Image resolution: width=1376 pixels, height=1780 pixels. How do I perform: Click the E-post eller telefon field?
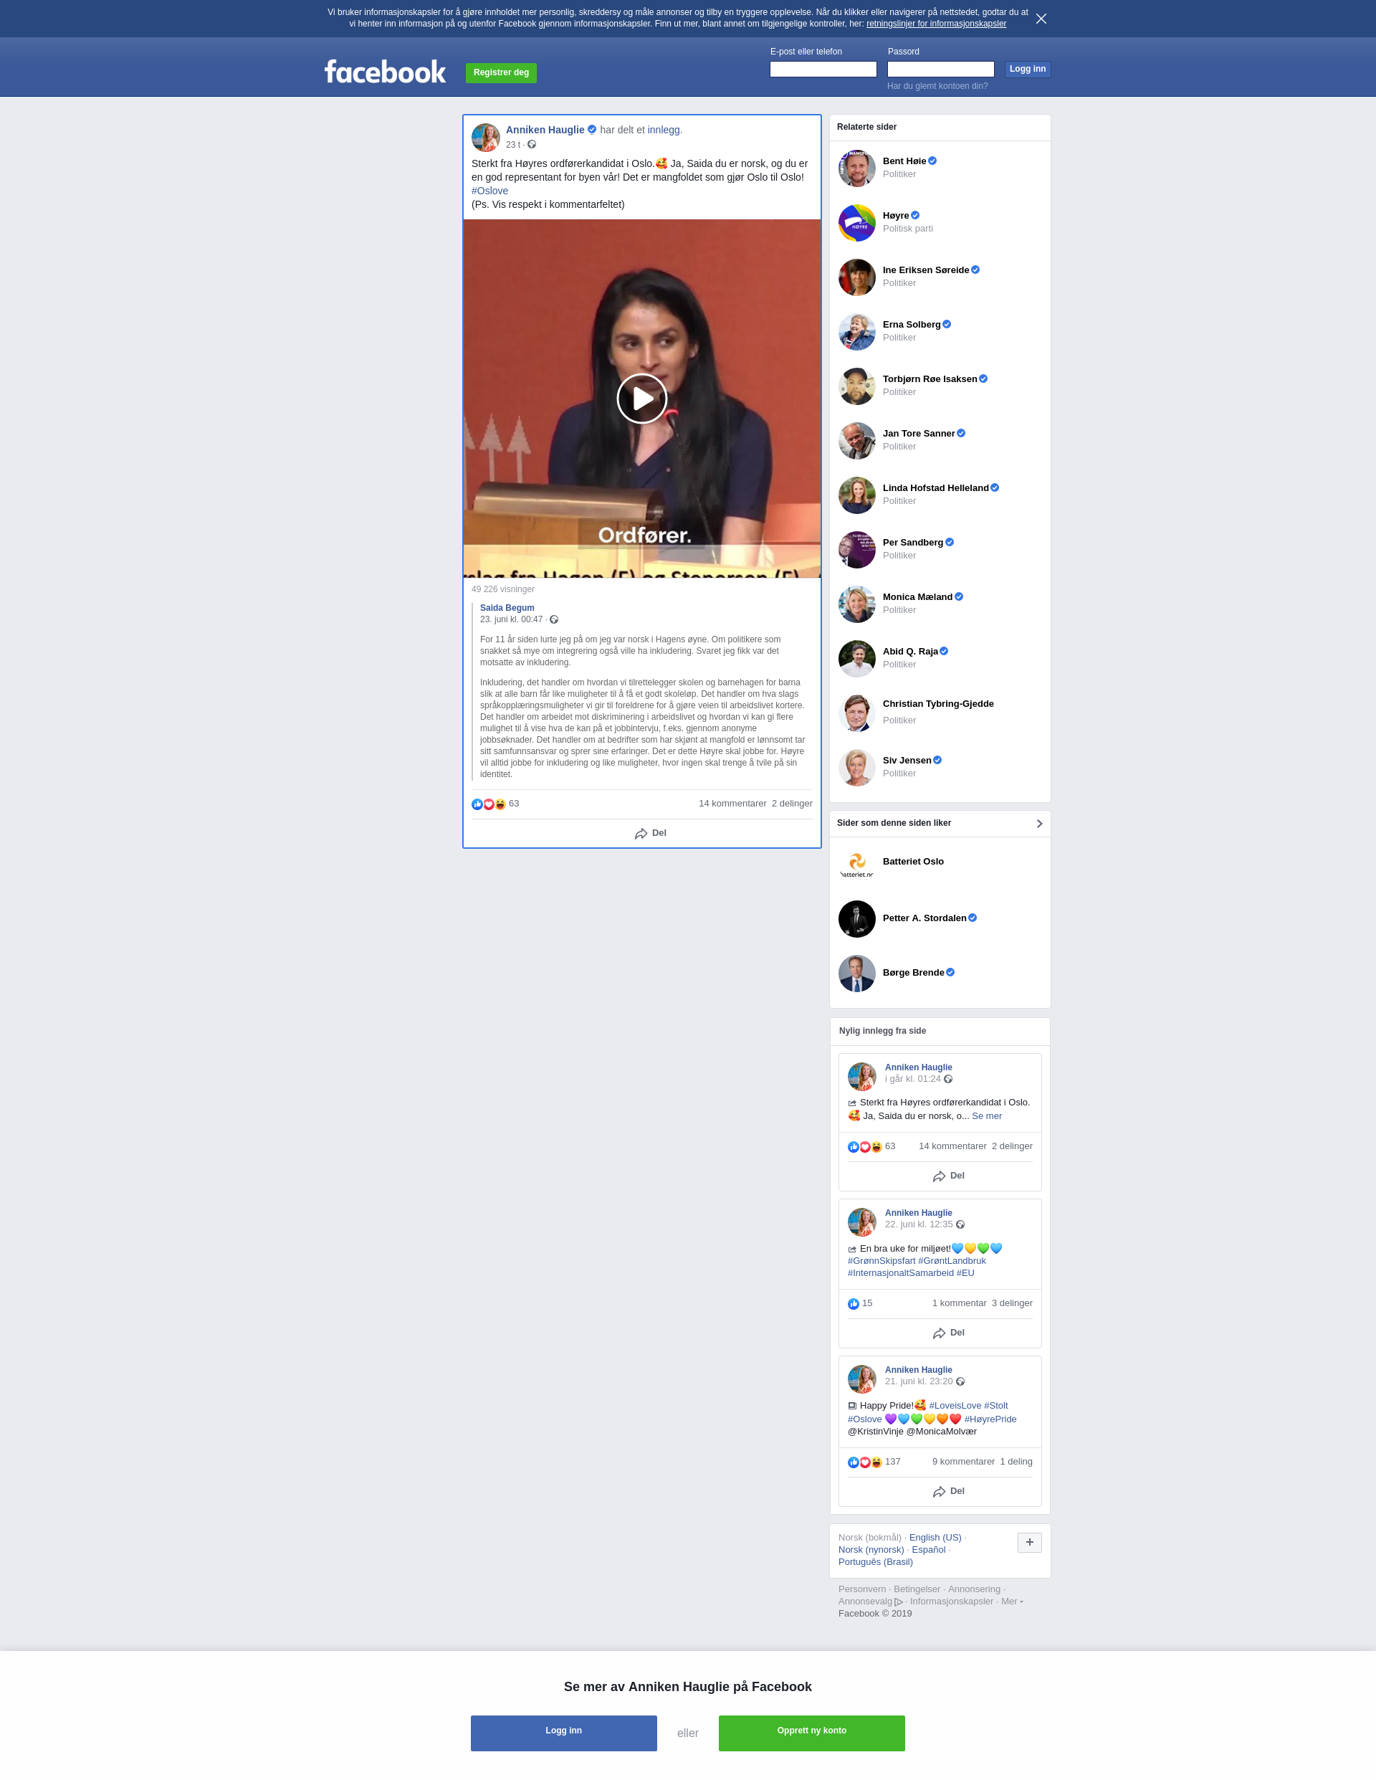[x=823, y=70]
